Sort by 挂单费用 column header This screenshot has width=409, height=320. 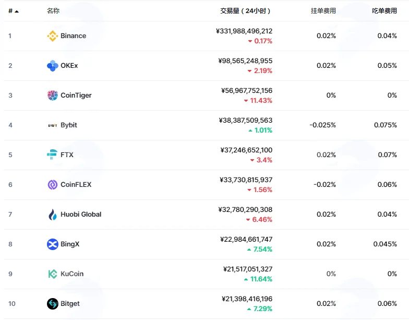[323, 11]
